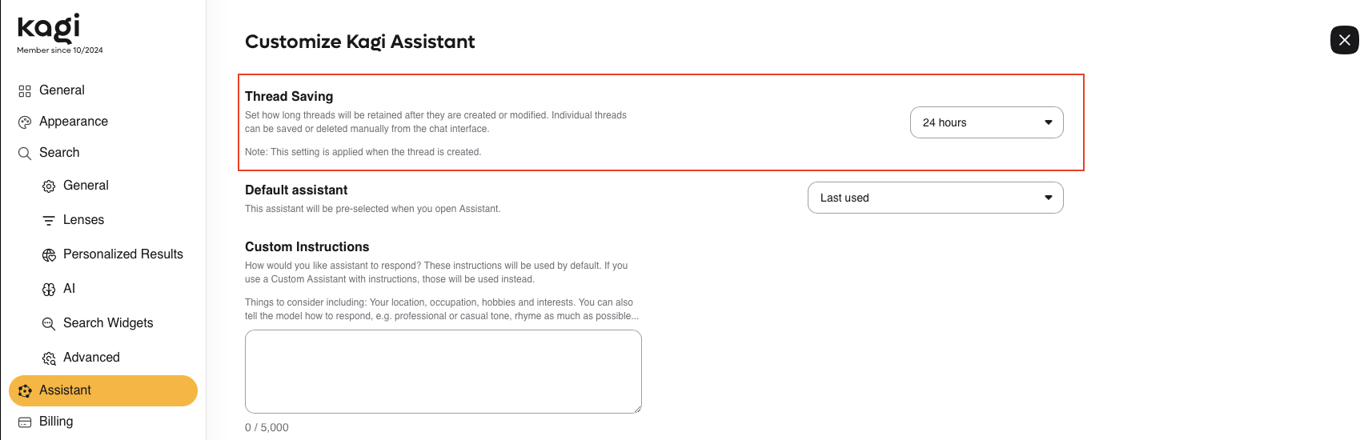Open Personalized Results settings
This screenshot has width=1372, height=440.
coord(122,254)
